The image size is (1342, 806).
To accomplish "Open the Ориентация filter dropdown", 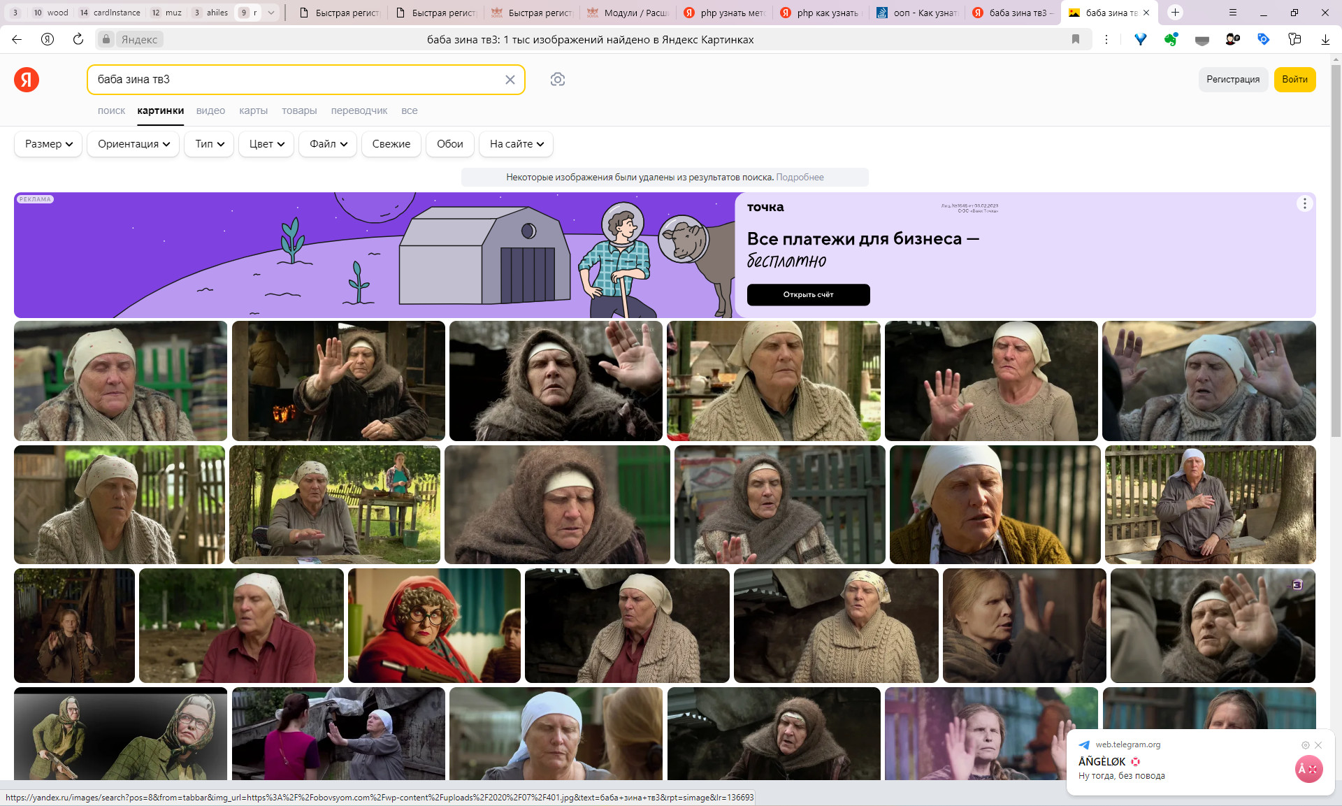I will pos(134,144).
